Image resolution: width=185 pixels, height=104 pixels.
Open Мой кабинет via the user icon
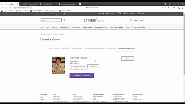click(125, 14)
